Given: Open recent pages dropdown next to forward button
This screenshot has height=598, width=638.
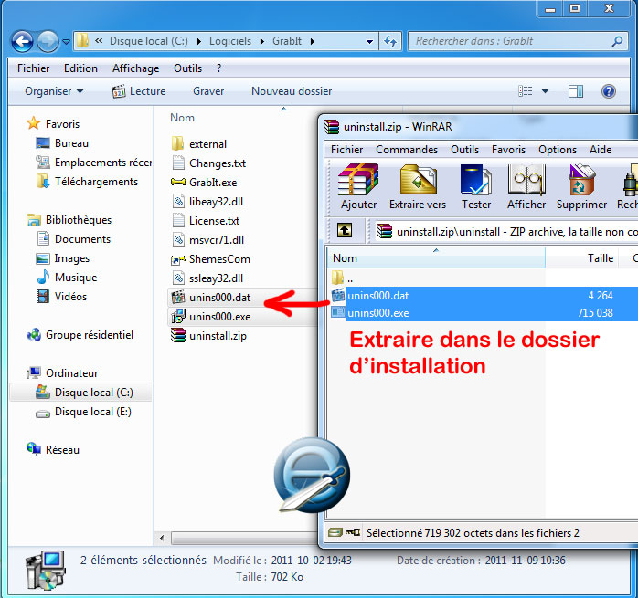Looking at the screenshot, I should point(66,41).
